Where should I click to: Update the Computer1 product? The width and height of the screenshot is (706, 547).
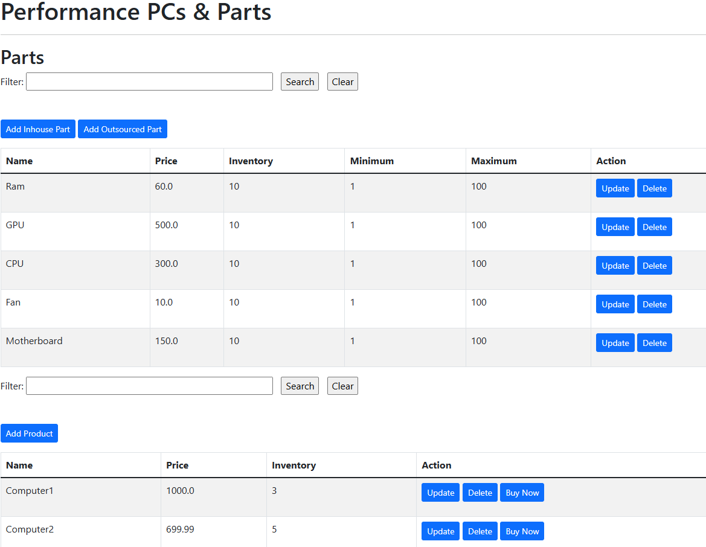click(440, 493)
